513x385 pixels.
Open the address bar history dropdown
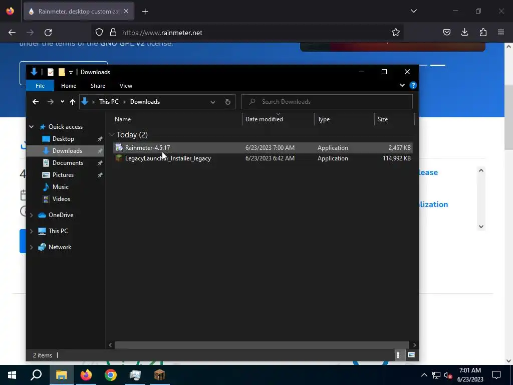point(212,102)
